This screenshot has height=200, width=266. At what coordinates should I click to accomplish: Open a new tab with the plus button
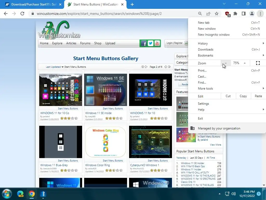tap(132, 4)
